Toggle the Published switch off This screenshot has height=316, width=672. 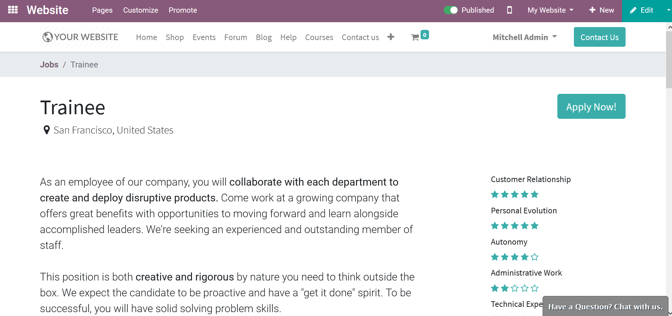click(450, 10)
